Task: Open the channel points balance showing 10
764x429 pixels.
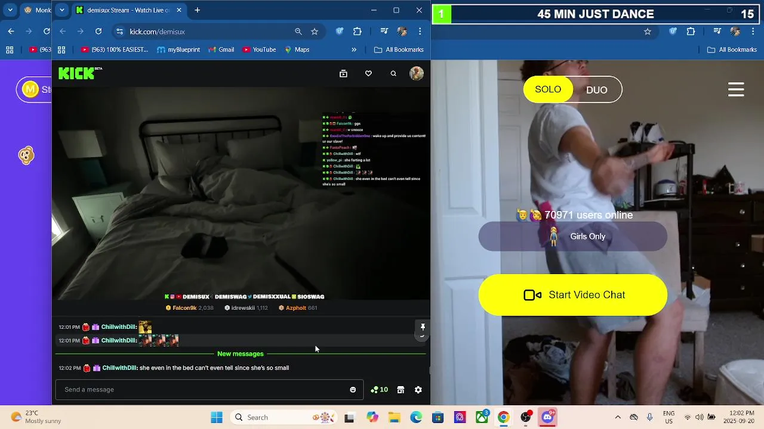Action: [x=379, y=390]
